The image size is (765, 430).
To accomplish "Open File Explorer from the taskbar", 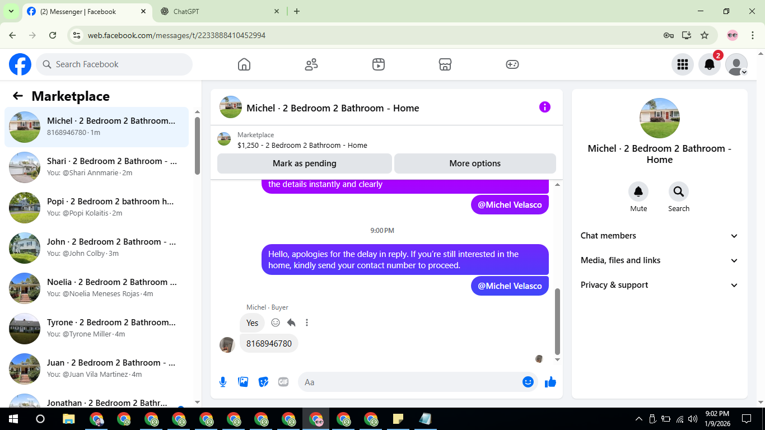I will (68, 419).
